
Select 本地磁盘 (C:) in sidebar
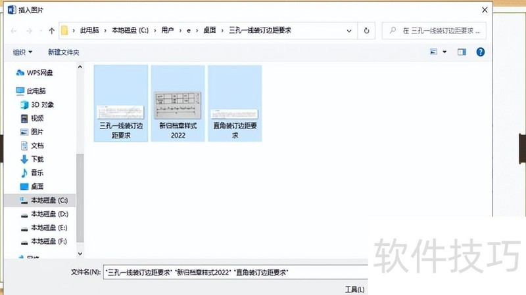pyautogui.click(x=39, y=200)
